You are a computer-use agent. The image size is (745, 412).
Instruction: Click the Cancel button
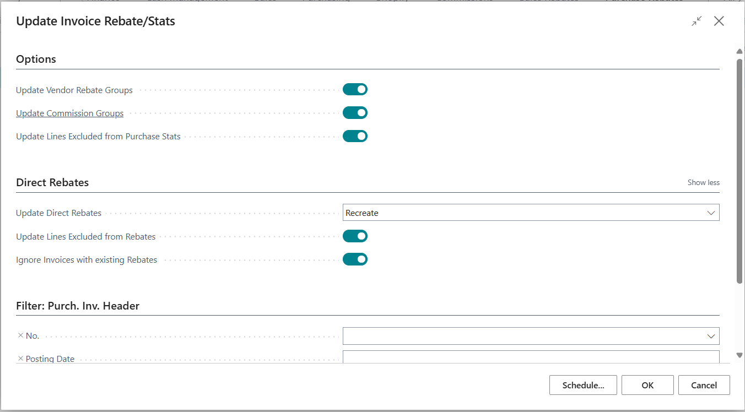coord(704,386)
